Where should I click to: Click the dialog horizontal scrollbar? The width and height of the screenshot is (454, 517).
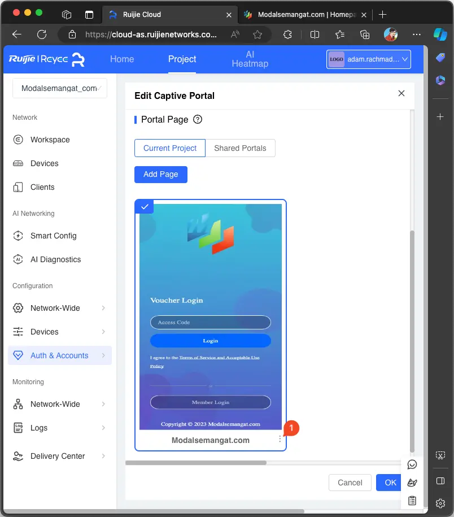tap(196, 463)
